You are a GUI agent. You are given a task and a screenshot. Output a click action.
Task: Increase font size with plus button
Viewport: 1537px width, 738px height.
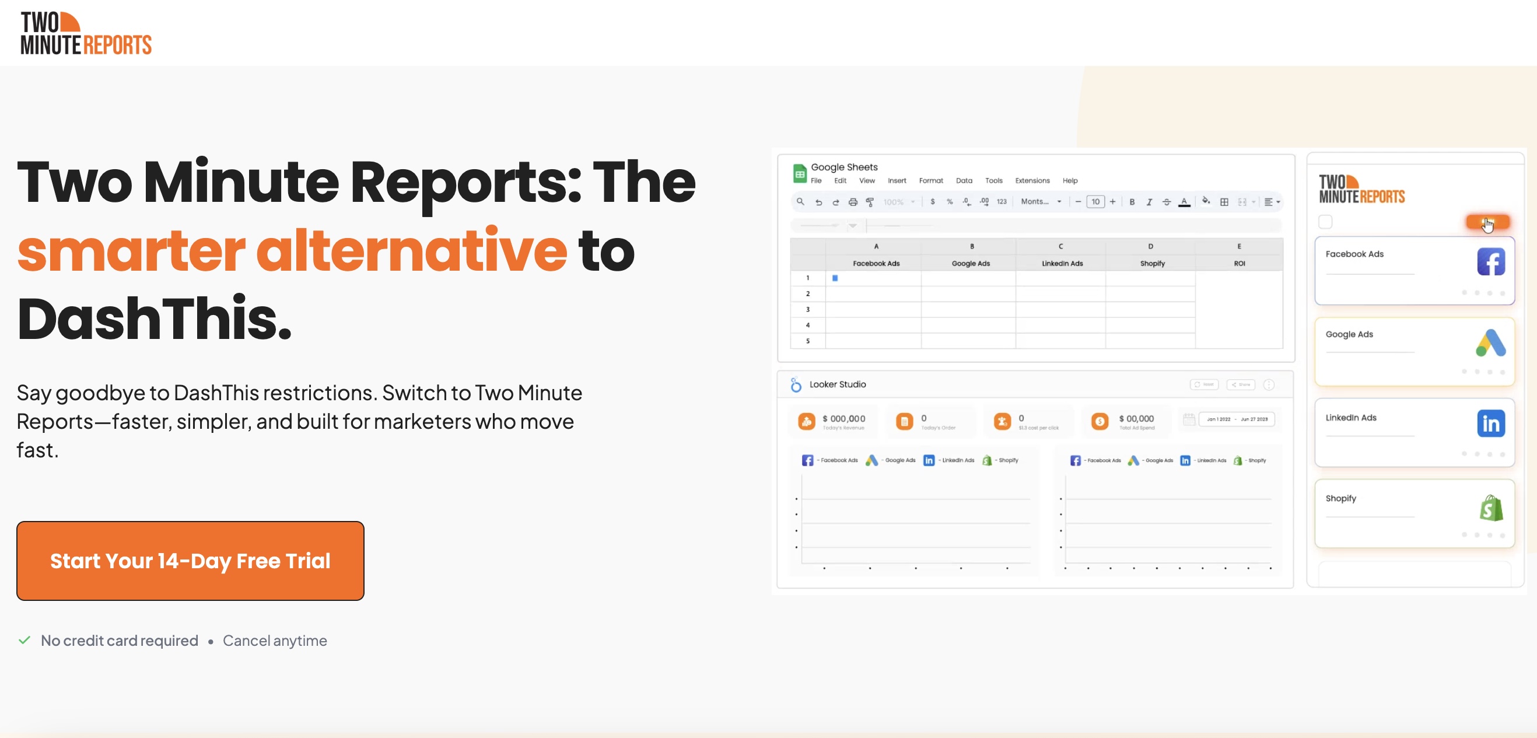[x=1113, y=202]
